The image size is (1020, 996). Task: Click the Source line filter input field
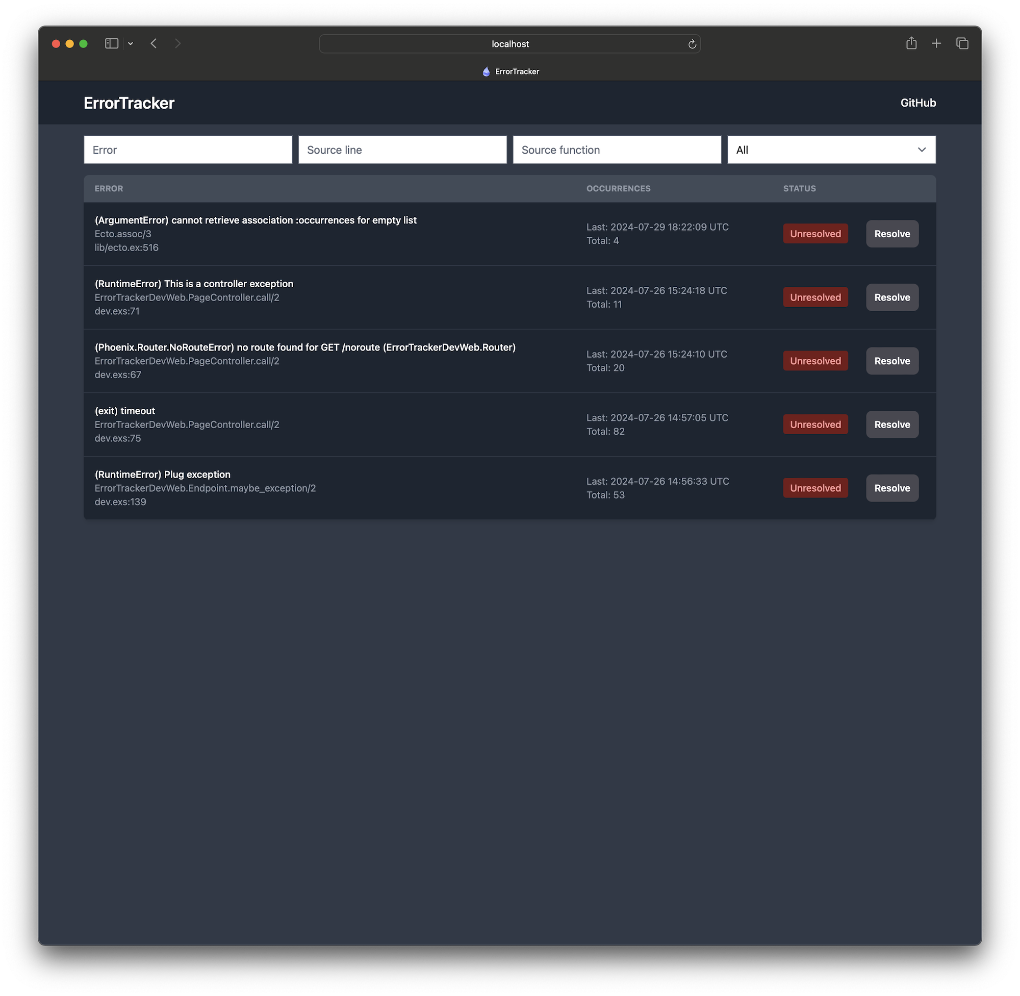point(402,148)
